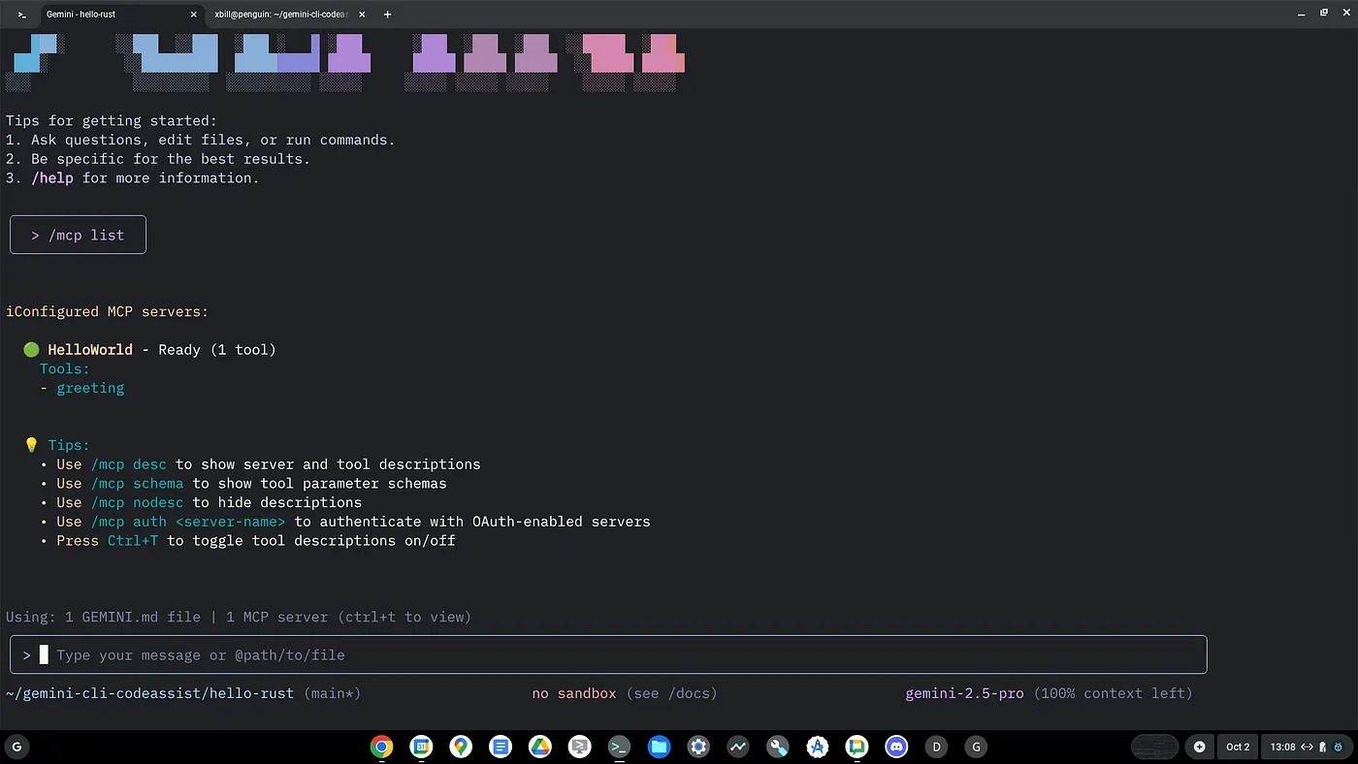
Task: Launch Google Calendar from the shelf
Action: tap(421, 747)
